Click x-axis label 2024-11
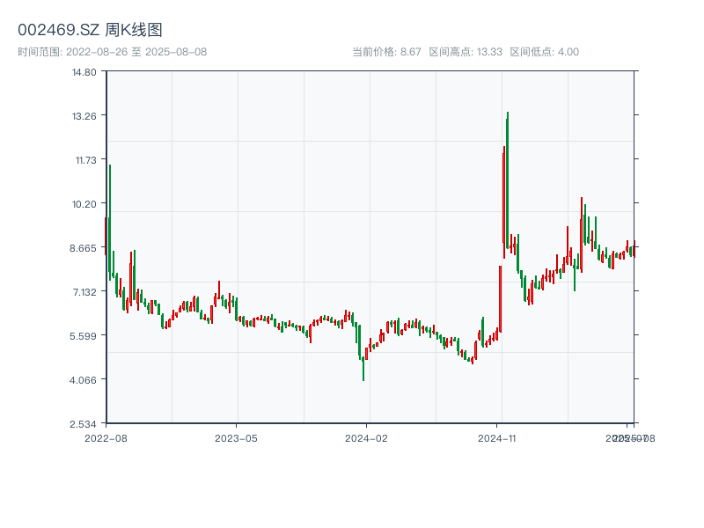704x528 pixels. [496, 438]
